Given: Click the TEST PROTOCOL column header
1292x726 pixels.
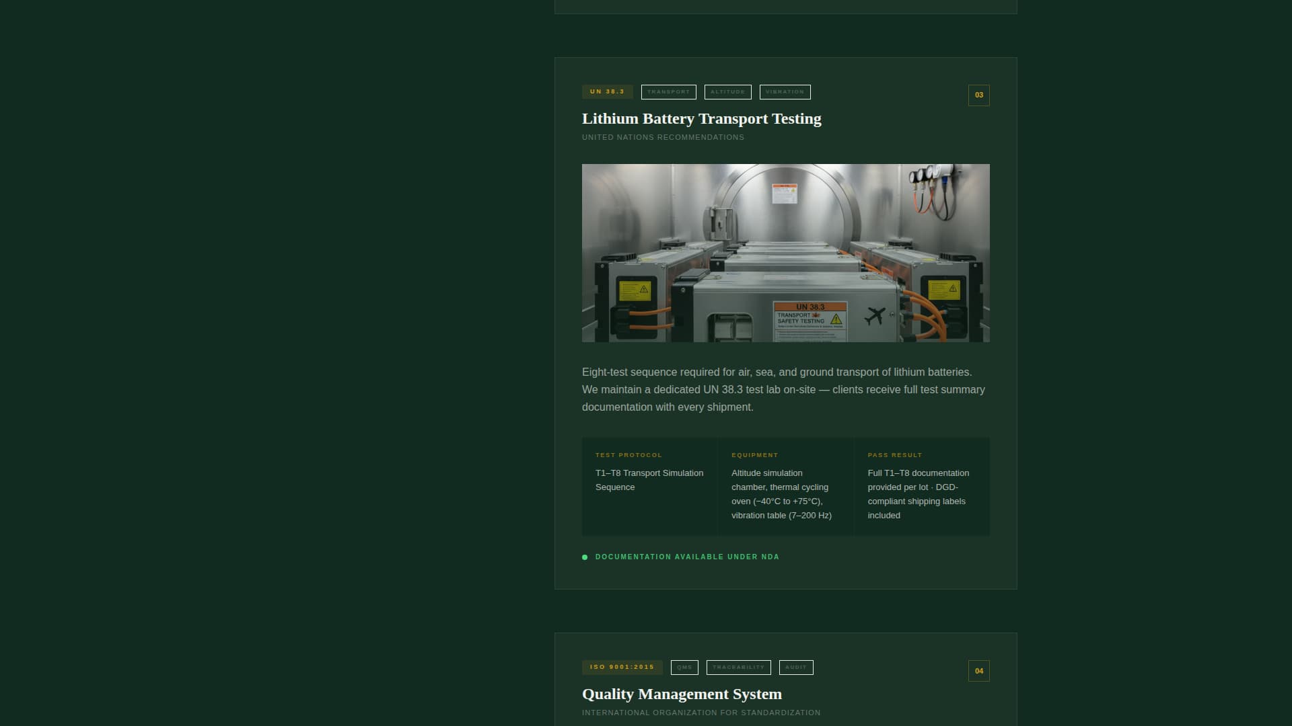Looking at the screenshot, I should pos(629,454).
